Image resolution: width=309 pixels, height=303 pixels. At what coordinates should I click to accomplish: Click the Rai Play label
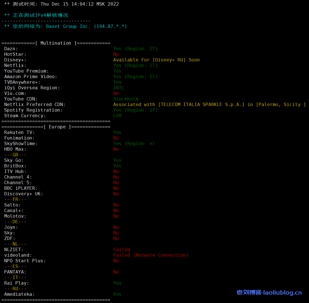pyautogui.click(x=16, y=283)
